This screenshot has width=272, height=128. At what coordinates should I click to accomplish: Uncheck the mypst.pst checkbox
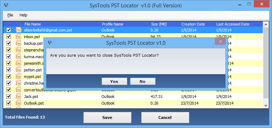click(8, 77)
